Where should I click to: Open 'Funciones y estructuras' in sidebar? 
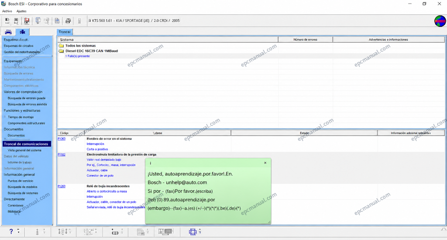(22, 110)
